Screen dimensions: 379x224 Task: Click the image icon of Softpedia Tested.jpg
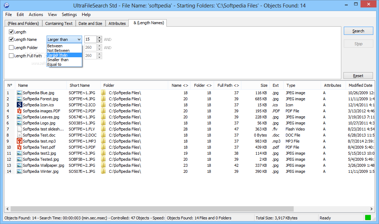(x=19, y=159)
